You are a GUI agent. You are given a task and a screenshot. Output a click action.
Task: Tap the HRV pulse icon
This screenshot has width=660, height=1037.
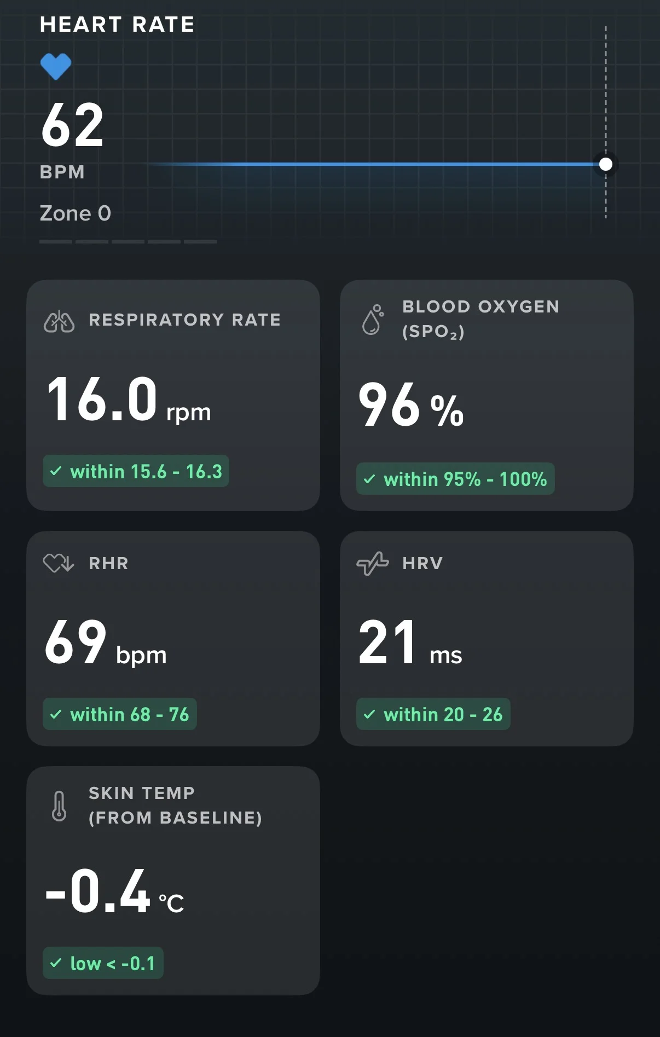point(373,564)
